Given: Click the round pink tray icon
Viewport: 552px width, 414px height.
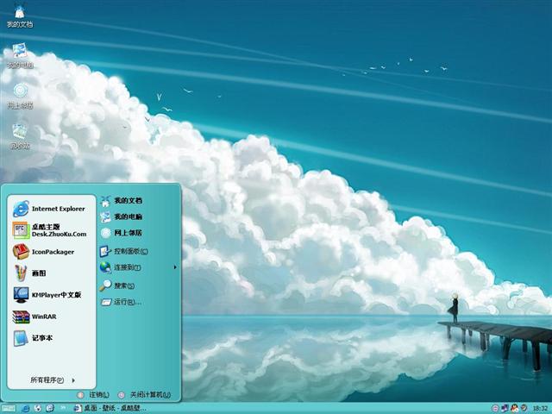Looking at the screenshot, I should click(x=495, y=408).
